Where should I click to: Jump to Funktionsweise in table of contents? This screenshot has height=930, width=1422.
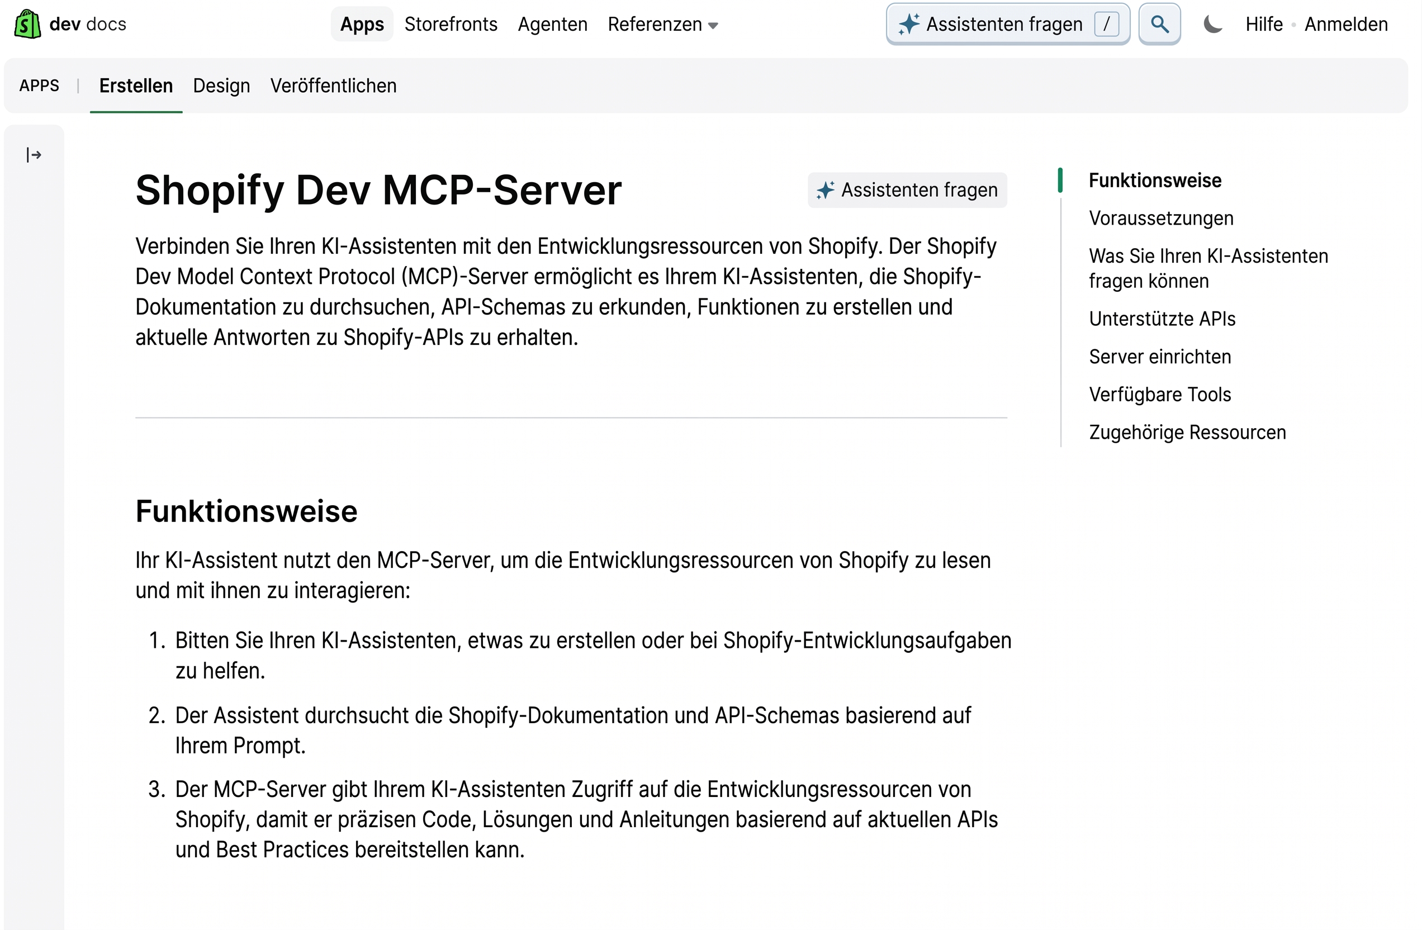pos(1154,181)
